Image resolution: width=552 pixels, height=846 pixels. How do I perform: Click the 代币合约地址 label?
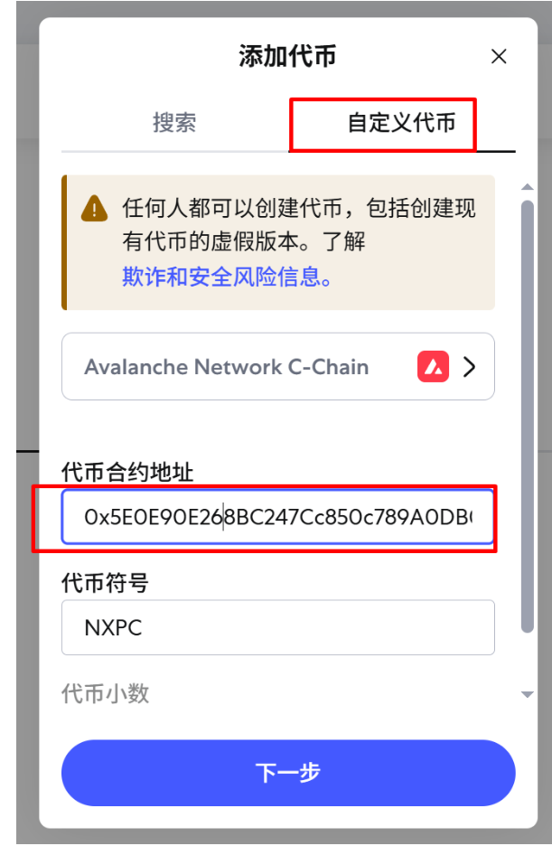point(127,472)
